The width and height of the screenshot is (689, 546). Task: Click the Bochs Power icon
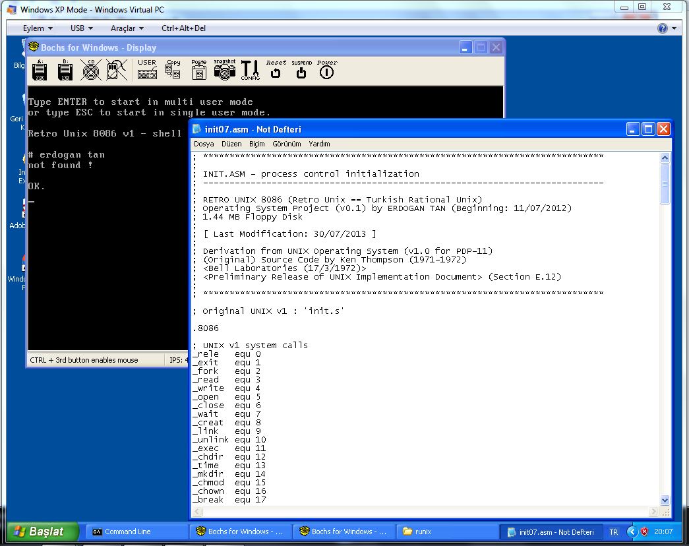coord(327,69)
